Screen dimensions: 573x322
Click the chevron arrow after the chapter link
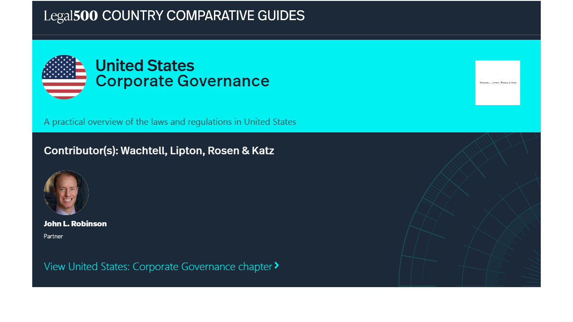pyautogui.click(x=277, y=266)
